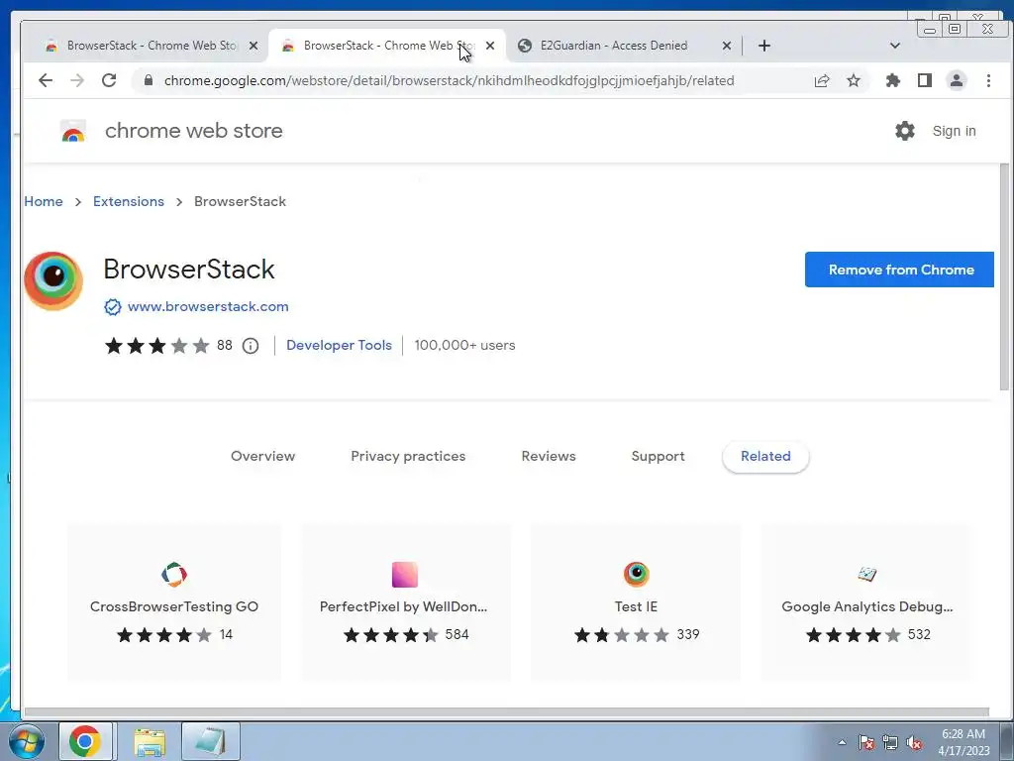Close the first BrowserStack tab
Viewport: 1014px width, 761px height.
point(253,46)
